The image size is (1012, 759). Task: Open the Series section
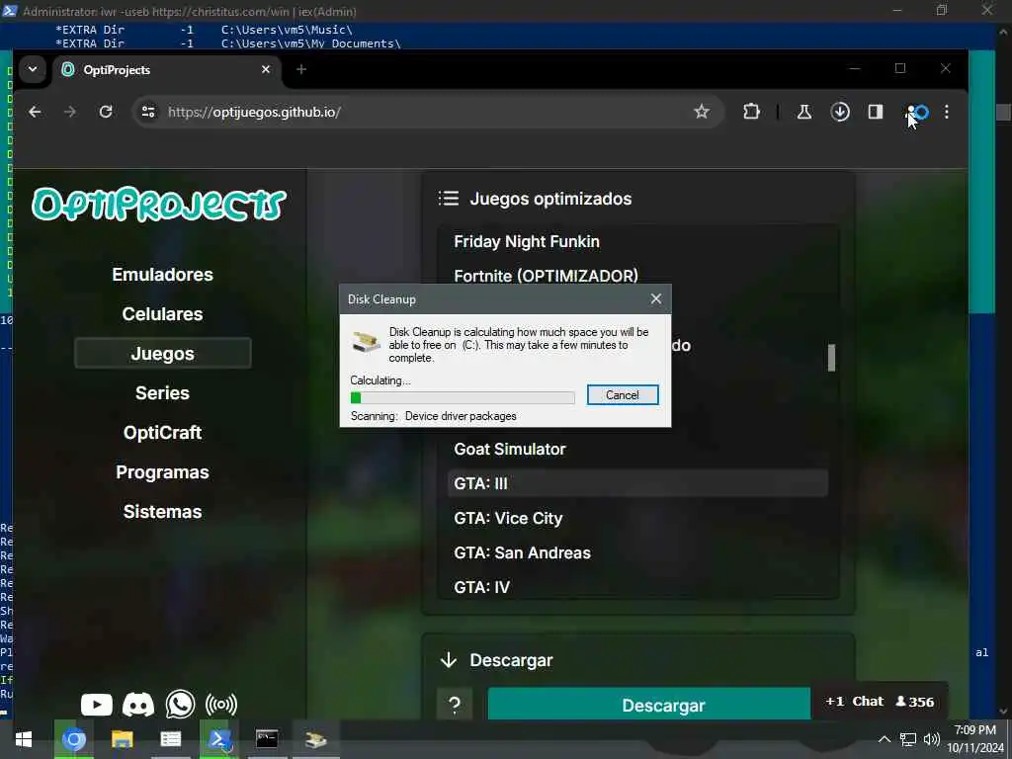coord(163,393)
